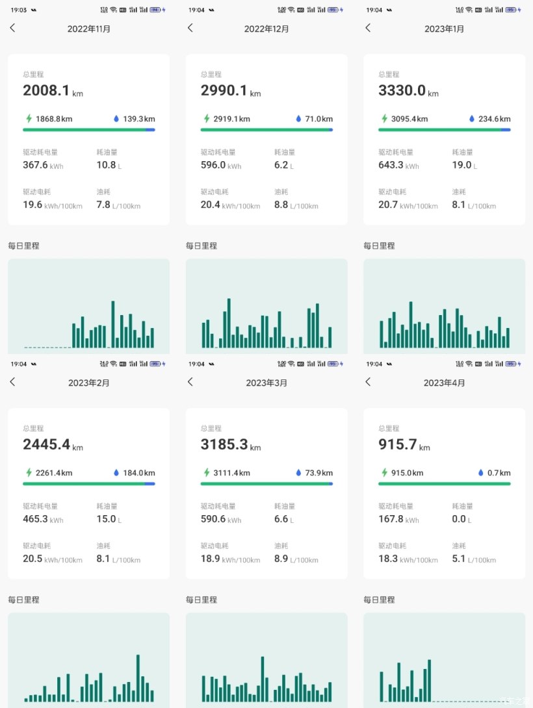Viewport: 533px width, 708px height.
Task: Tap lightning icon beside 2261.4km
Action: [x=29, y=472]
